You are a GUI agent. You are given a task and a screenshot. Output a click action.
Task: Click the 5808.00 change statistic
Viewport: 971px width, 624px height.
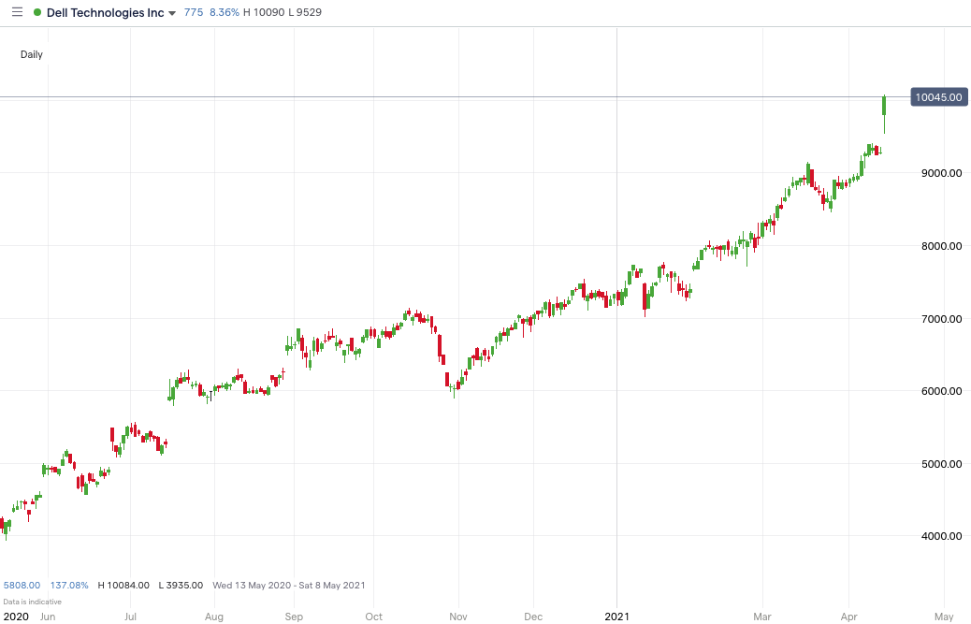pyautogui.click(x=21, y=585)
